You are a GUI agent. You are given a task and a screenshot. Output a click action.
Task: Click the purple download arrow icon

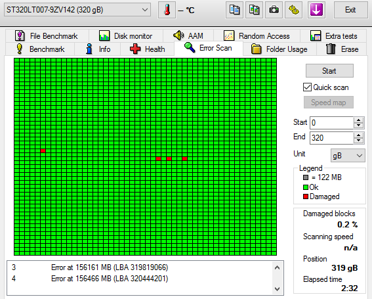pos(316,10)
